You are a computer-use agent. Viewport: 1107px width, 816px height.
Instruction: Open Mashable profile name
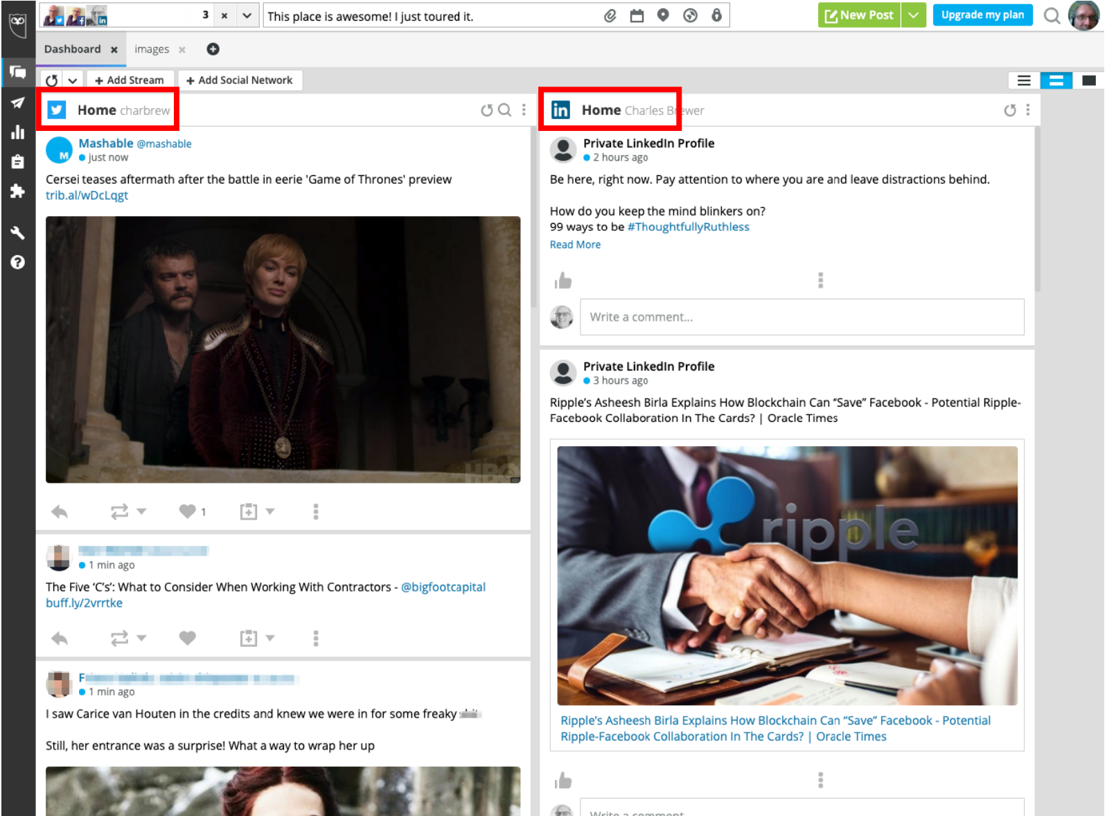(x=106, y=143)
